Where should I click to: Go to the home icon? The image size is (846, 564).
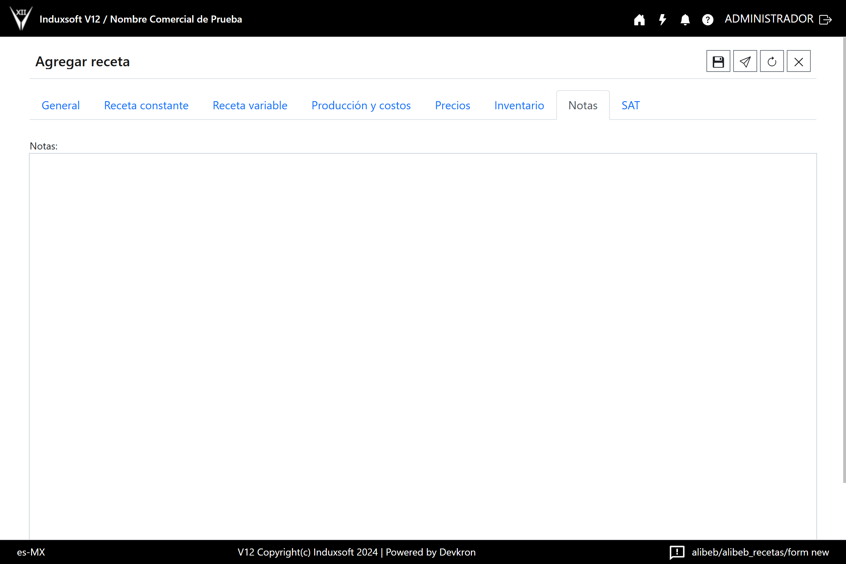[639, 19]
